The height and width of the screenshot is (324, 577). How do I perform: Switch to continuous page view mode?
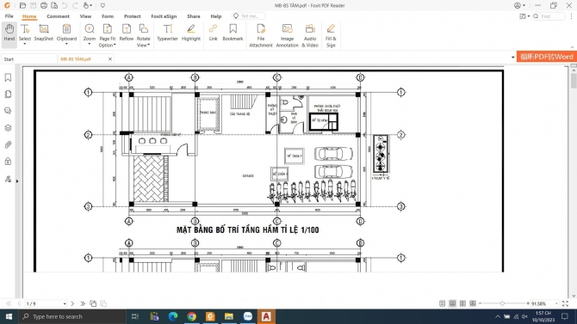pos(452,303)
